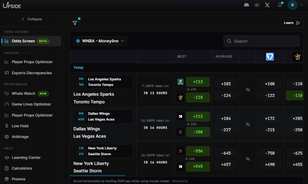The width and height of the screenshot is (308, 184).
Task: Hide the Liberty vs Storm row
Action: coord(248,159)
